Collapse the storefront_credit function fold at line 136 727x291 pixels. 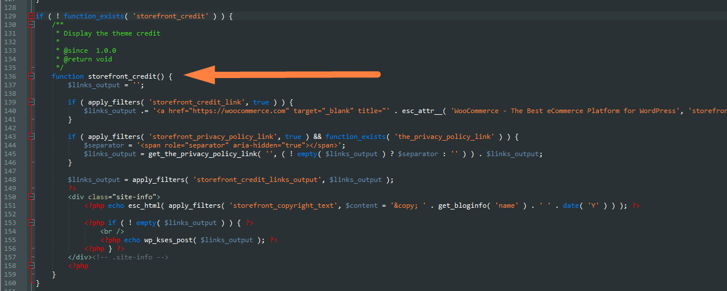point(30,76)
